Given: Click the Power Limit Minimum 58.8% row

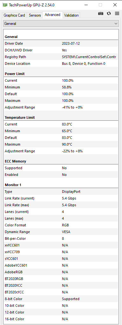Looking at the screenshot, I should (61, 87).
